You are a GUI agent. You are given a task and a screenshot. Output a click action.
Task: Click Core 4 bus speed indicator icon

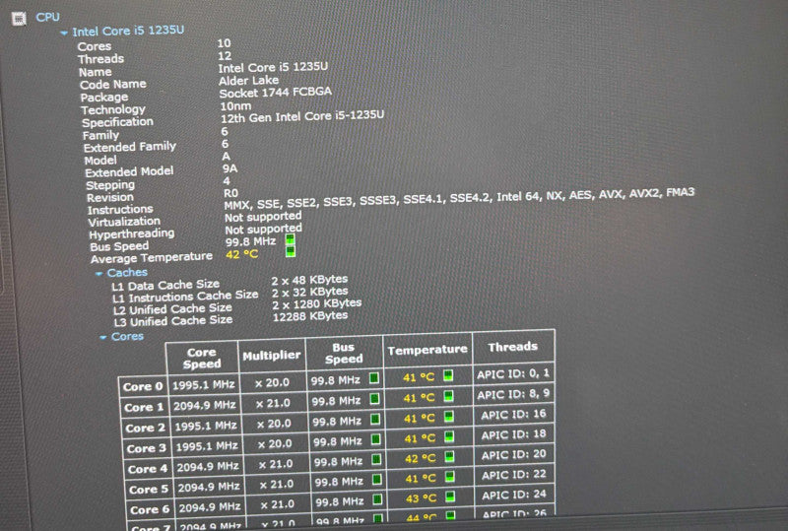(x=376, y=459)
